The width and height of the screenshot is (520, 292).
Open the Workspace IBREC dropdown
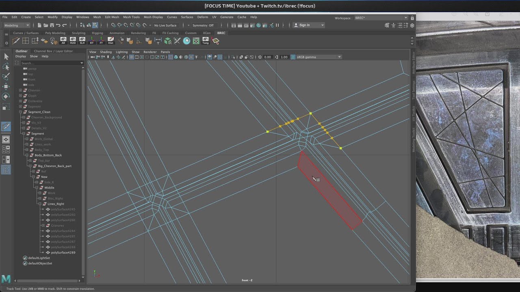pyautogui.click(x=381, y=18)
